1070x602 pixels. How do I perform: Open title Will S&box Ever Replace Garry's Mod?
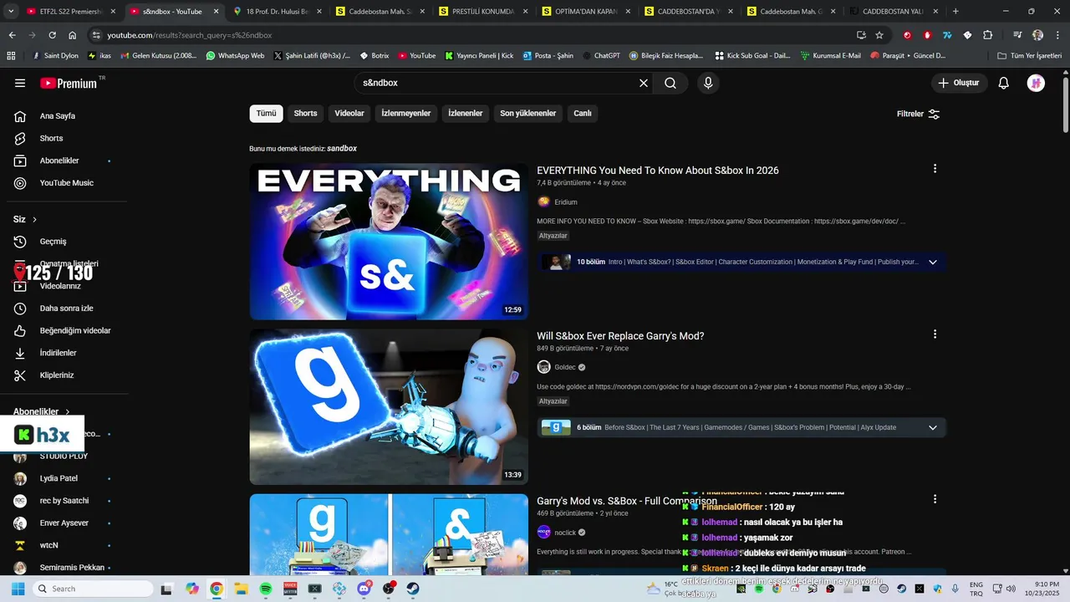620,336
